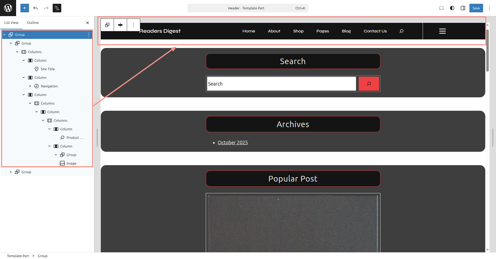The image size is (496, 259).
Task: Follow the October 2025 archive link
Action: (233, 143)
